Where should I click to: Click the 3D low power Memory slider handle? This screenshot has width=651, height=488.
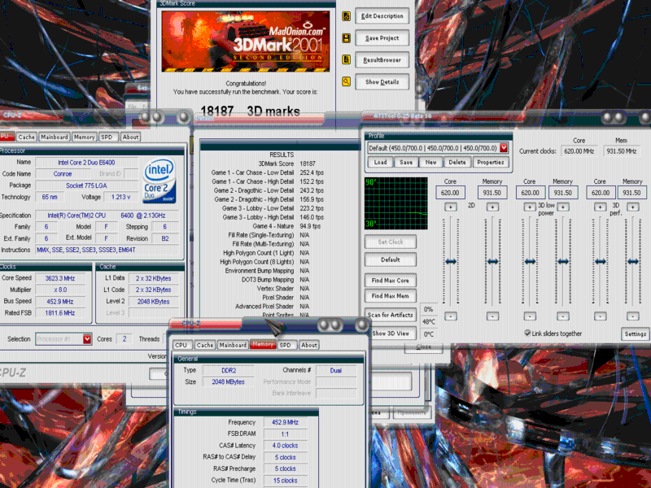pos(563,261)
